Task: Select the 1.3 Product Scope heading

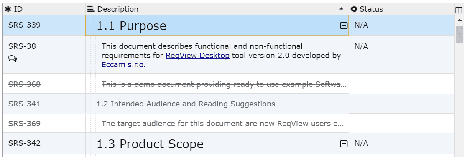Action: (150, 144)
